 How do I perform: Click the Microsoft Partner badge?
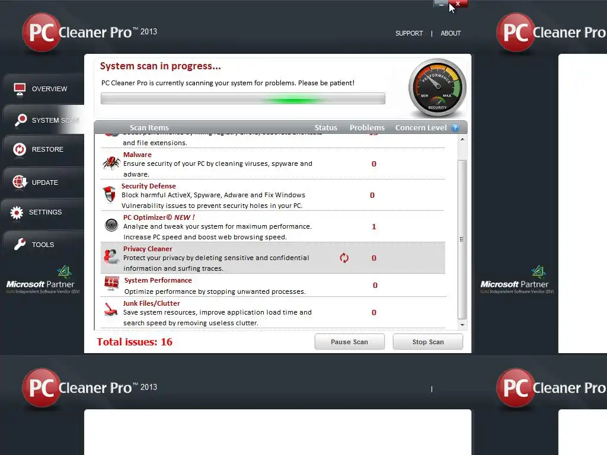click(x=43, y=280)
